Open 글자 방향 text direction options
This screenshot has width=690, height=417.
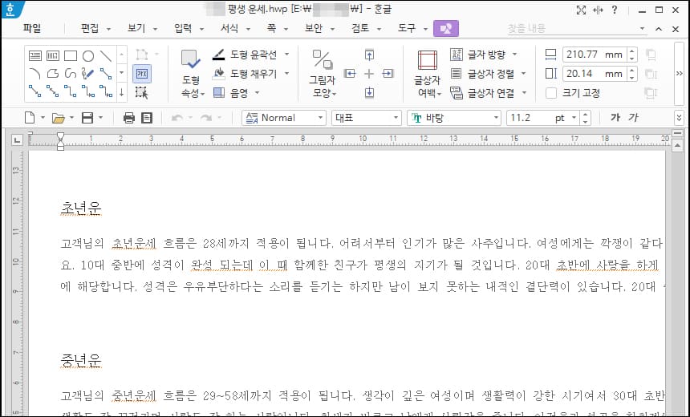(484, 55)
